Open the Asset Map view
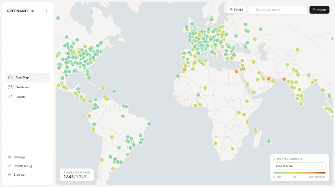Image resolution: width=335 pixels, height=187 pixels. (28, 78)
